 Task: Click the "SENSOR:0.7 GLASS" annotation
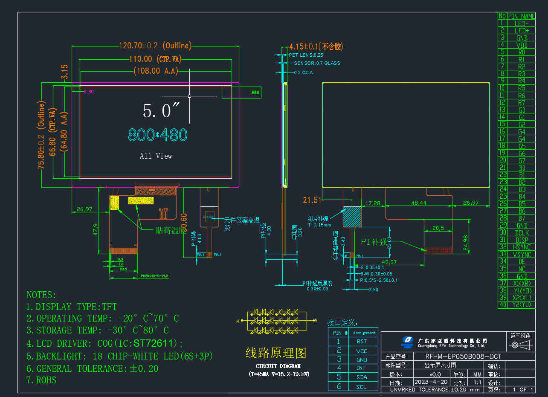(x=317, y=63)
